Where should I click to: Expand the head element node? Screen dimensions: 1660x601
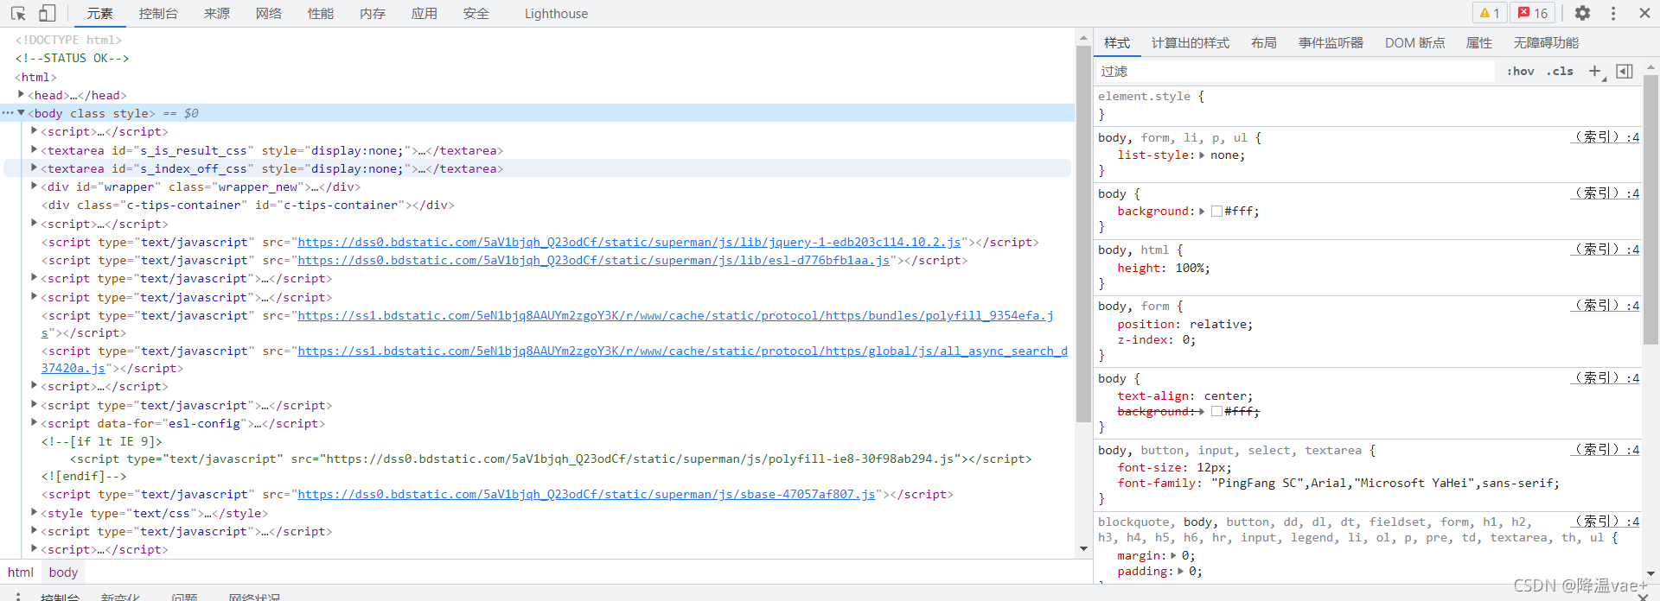coord(21,94)
